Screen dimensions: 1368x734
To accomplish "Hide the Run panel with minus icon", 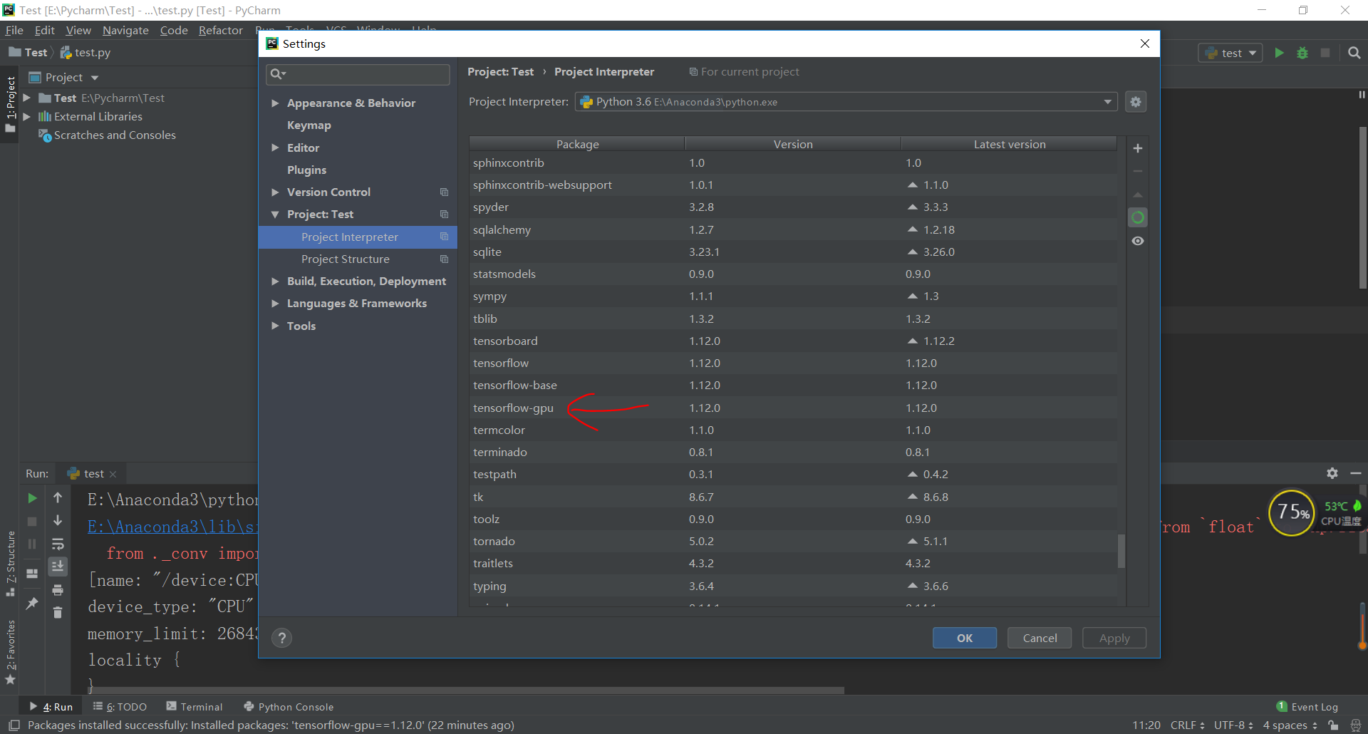I will click(1356, 473).
